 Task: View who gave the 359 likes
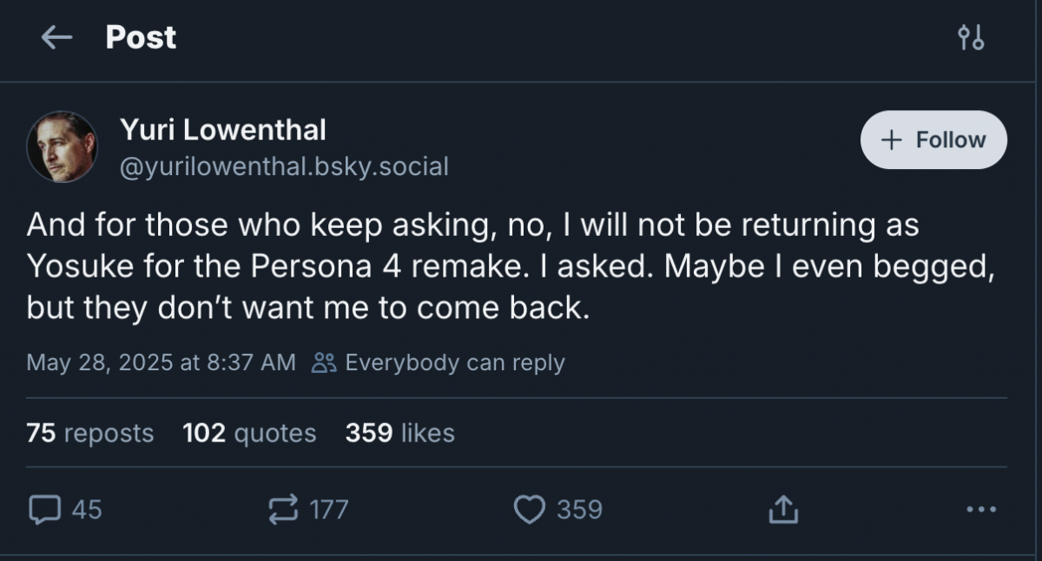399,433
